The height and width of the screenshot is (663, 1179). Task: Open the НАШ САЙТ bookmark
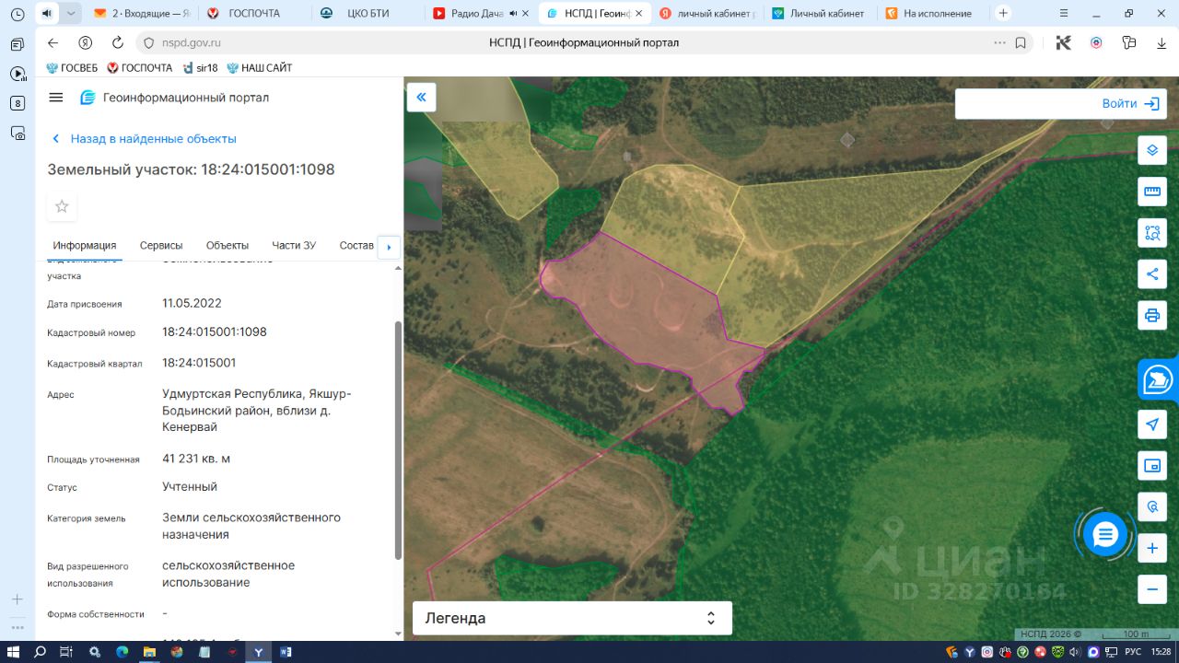point(260,67)
